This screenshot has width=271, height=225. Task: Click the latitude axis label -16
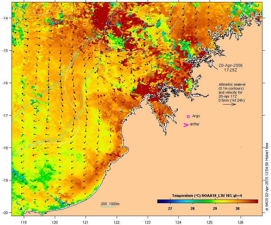tap(5, 83)
